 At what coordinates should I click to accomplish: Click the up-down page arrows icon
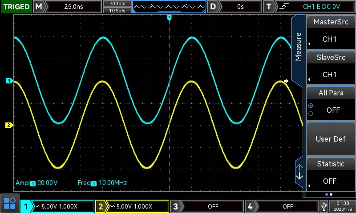[x=299, y=172]
